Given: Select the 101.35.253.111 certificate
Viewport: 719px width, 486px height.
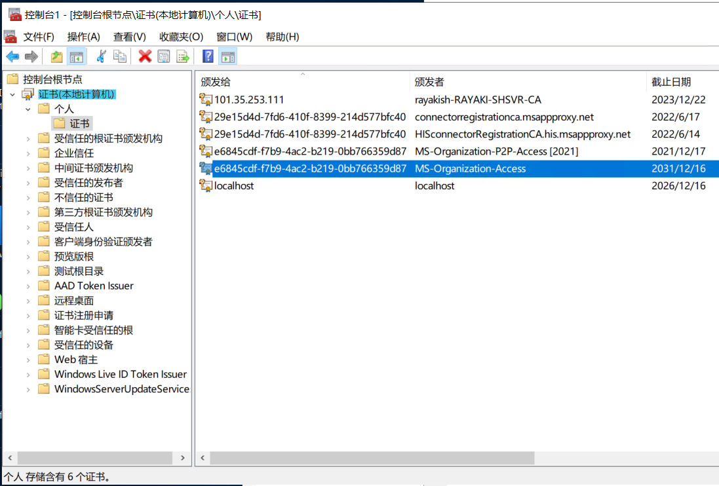Looking at the screenshot, I should (249, 100).
